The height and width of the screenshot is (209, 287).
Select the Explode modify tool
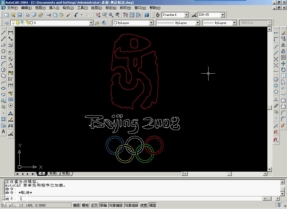pyautogui.click(x=283, y=125)
